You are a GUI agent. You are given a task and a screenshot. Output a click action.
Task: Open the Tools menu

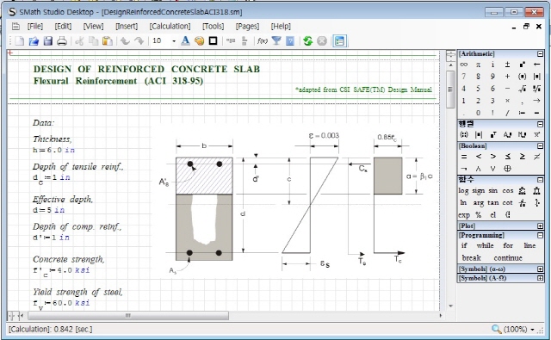tap(213, 27)
